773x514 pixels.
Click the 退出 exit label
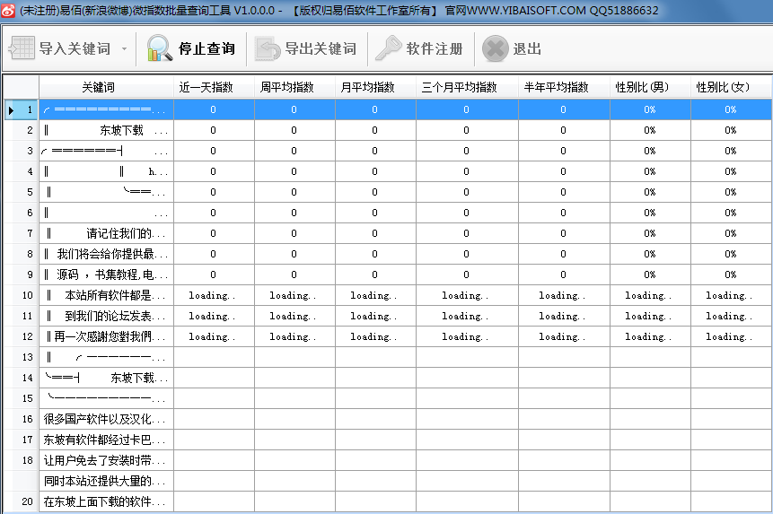tap(527, 48)
